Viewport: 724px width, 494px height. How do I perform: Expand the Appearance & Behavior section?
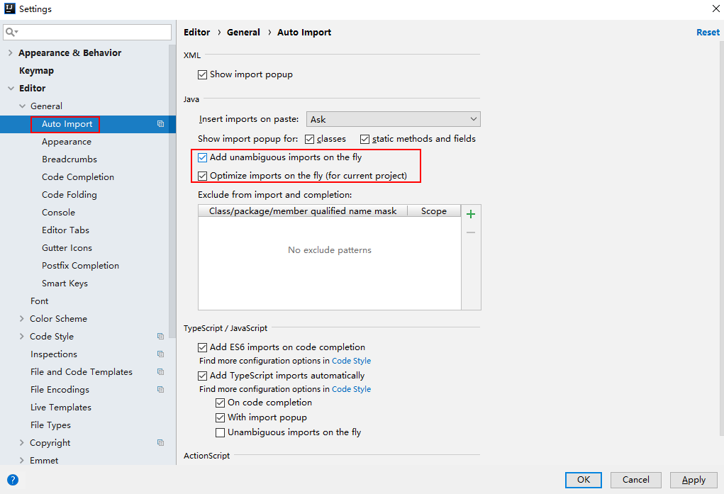(10, 53)
